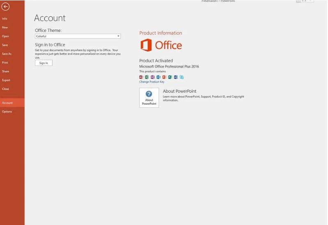This screenshot has width=328, height=225.
Task: Go to Save As in the sidebar
Action: pyautogui.click(x=7, y=54)
